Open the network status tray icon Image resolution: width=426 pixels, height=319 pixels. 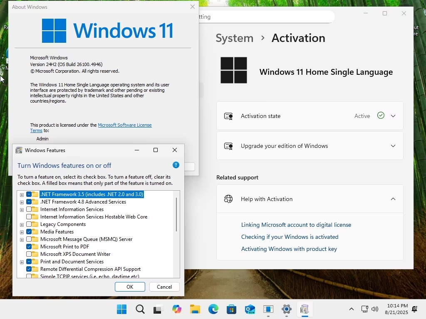364,309
